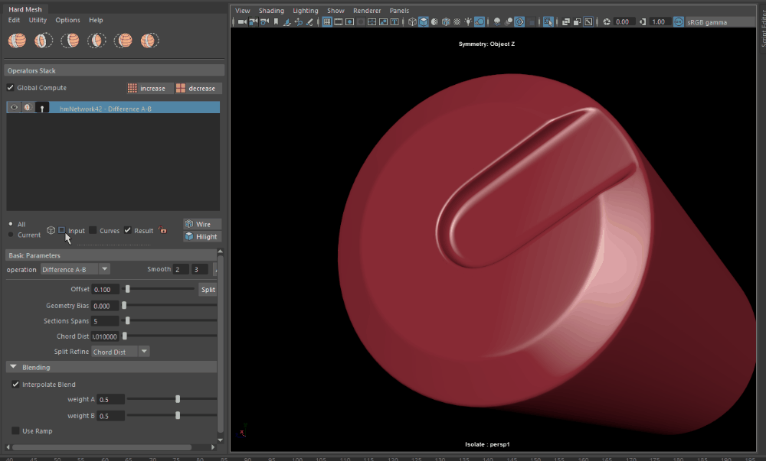The width and height of the screenshot is (766, 461).
Task: Click the boolean sphere icon in hmNetwork42 row
Action: point(28,108)
